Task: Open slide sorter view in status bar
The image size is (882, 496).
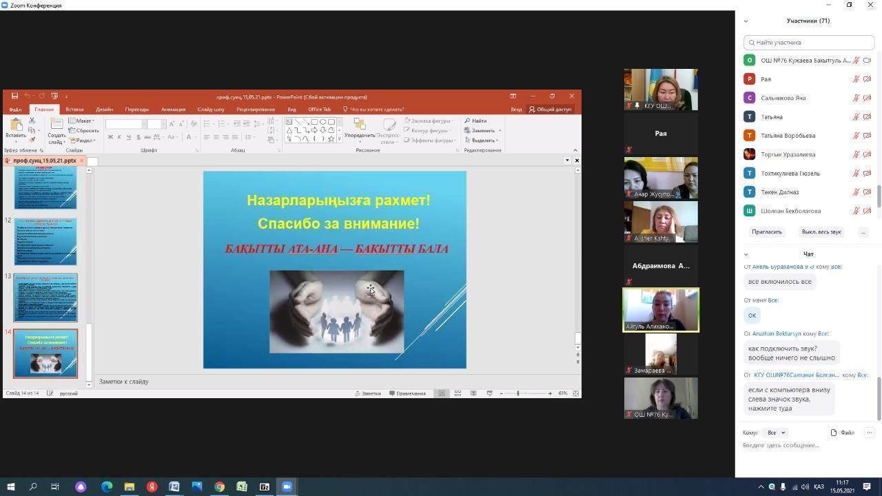Action: tap(458, 393)
